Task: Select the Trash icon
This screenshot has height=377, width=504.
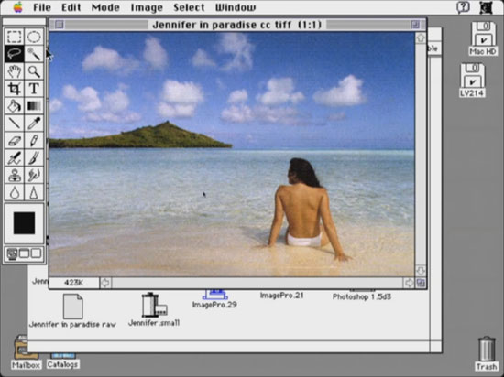Action: 487,353
